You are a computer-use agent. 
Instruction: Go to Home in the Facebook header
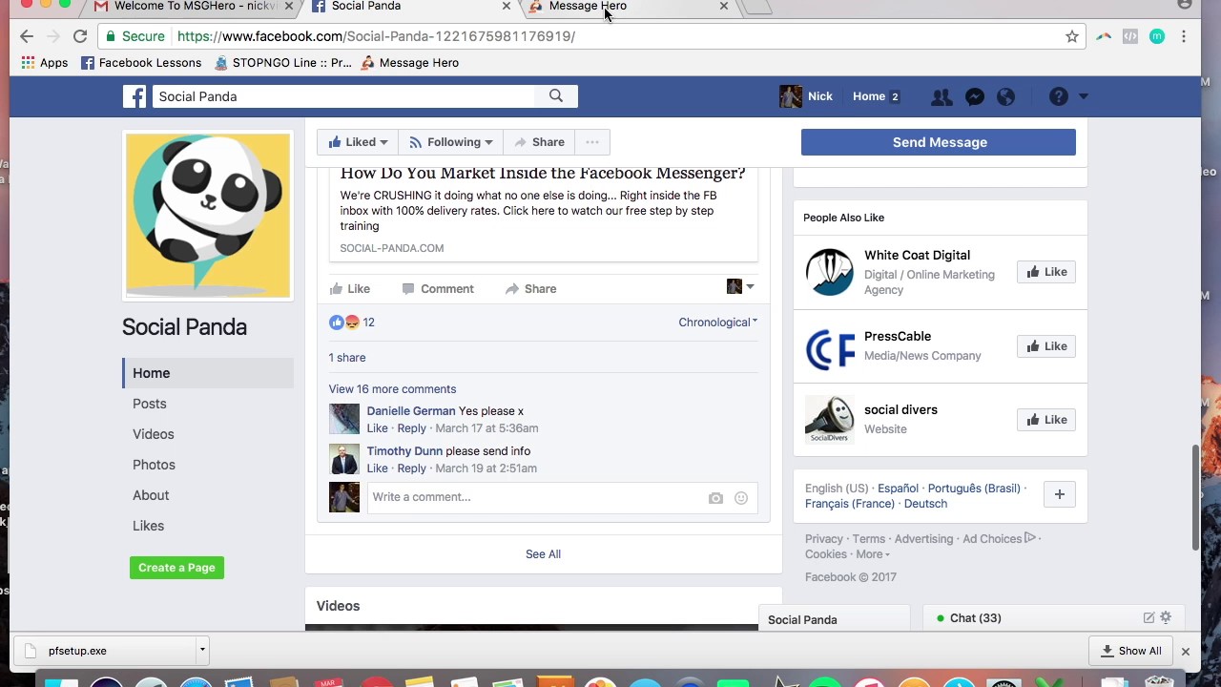click(869, 96)
